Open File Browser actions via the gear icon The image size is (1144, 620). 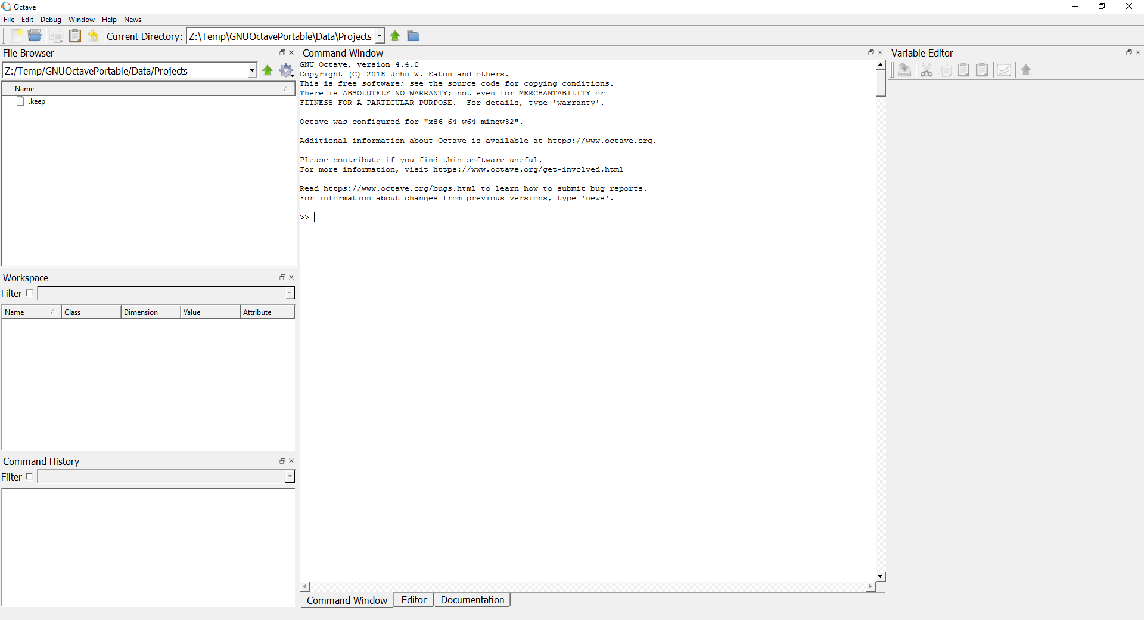click(286, 70)
